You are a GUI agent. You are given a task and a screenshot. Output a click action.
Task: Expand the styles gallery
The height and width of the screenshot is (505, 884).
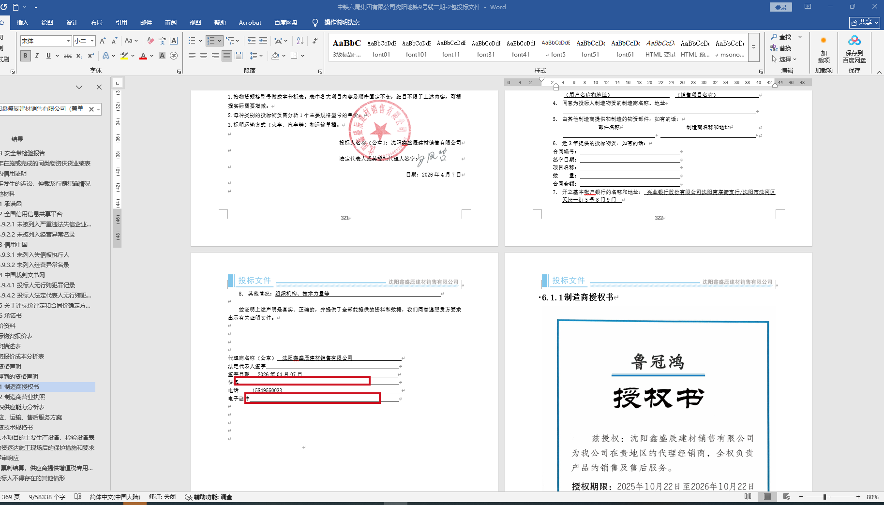pos(753,47)
